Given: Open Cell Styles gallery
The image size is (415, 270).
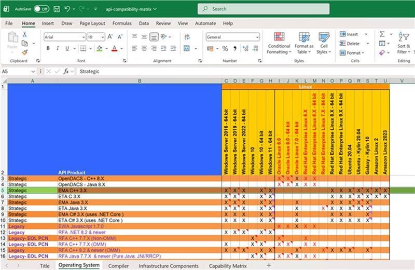Looking at the screenshot, I should [324, 43].
